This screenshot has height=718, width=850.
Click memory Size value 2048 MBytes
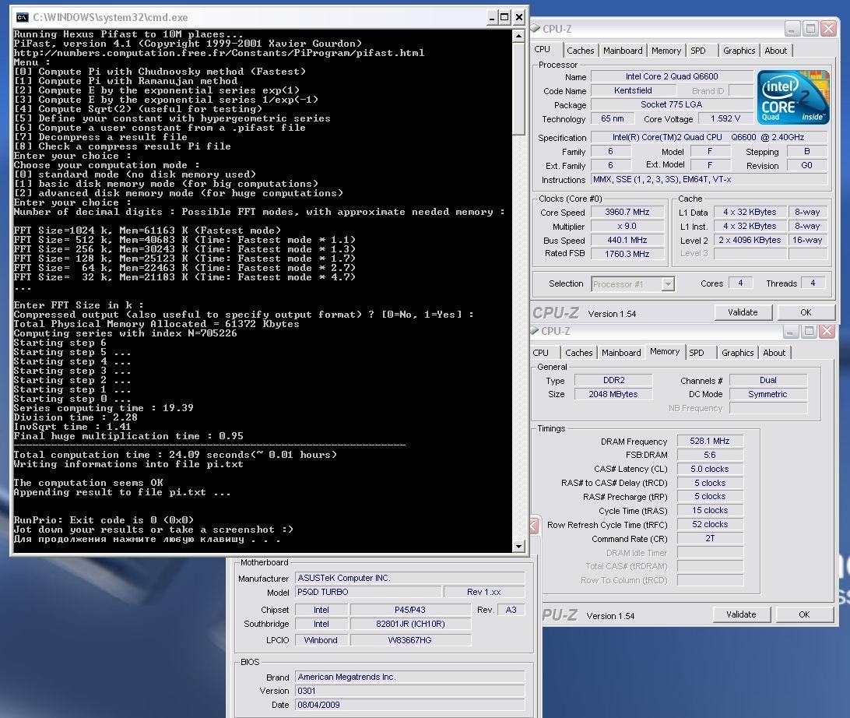point(613,394)
